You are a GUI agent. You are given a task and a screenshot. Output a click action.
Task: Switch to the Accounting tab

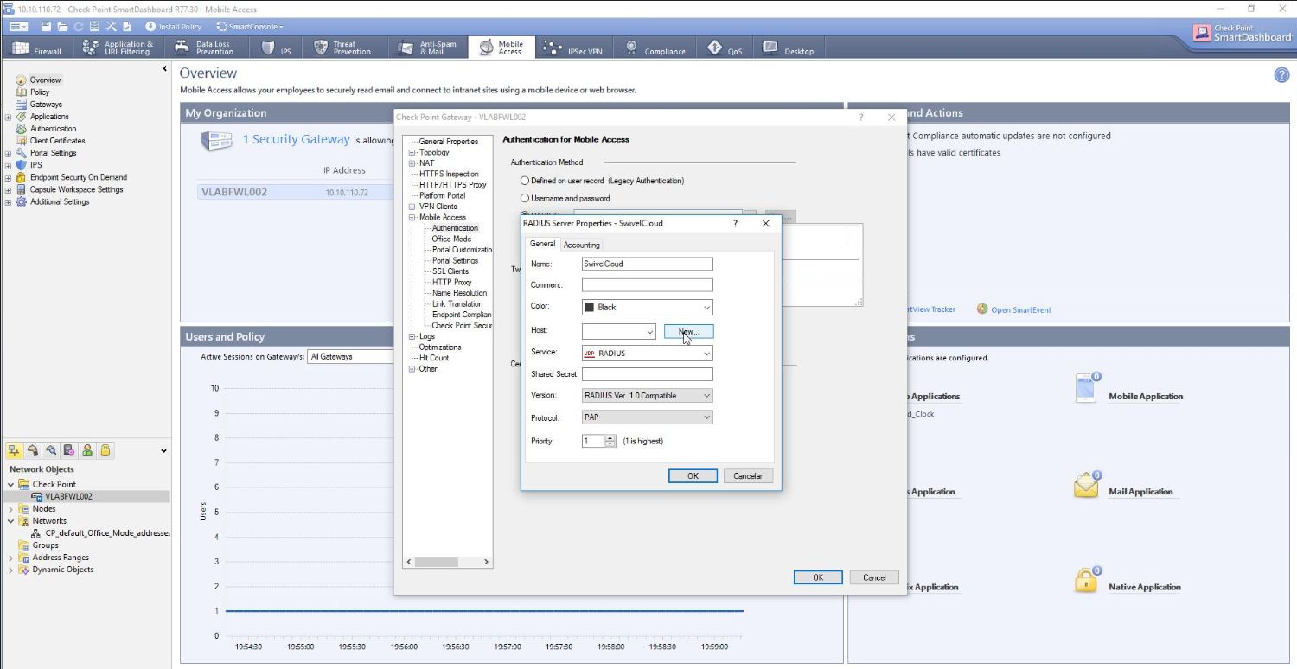[581, 245]
